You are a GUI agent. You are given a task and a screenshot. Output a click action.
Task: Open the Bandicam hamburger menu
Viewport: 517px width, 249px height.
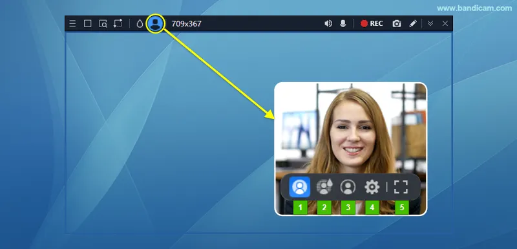click(x=72, y=24)
